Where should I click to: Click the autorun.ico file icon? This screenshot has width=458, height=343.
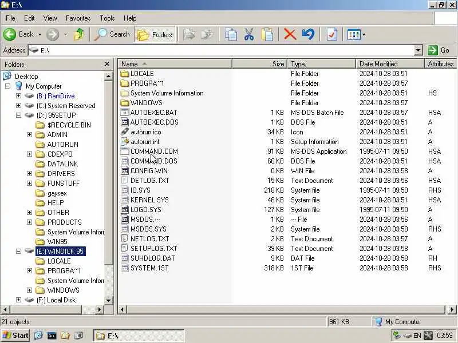(125, 132)
